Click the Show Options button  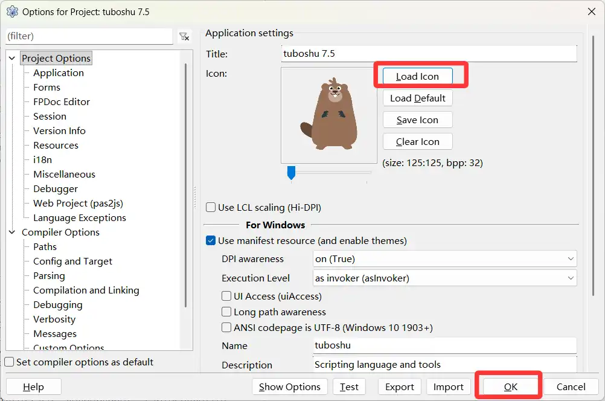[x=290, y=387]
